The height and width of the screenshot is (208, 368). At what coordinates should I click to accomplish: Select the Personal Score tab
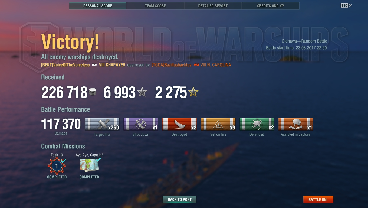tap(98, 6)
